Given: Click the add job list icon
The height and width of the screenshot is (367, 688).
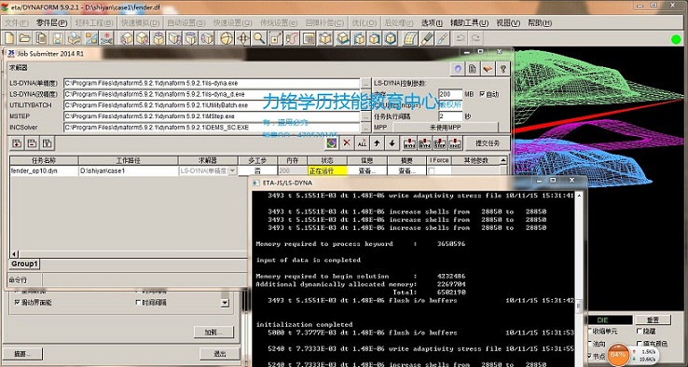Looking at the screenshot, I should point(17,143).
